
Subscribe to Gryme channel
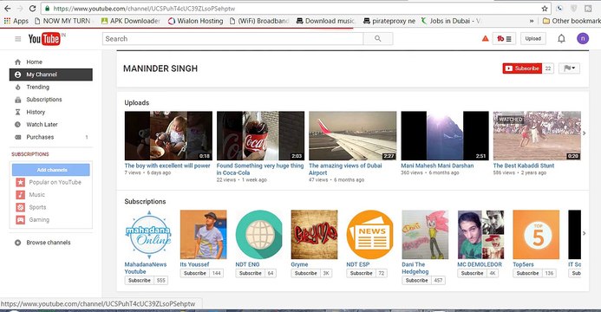pos(305,273)
